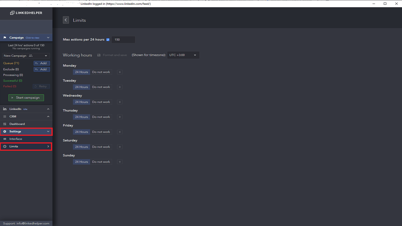Click the LinkedIn 'in' icon

coord(5,109)
